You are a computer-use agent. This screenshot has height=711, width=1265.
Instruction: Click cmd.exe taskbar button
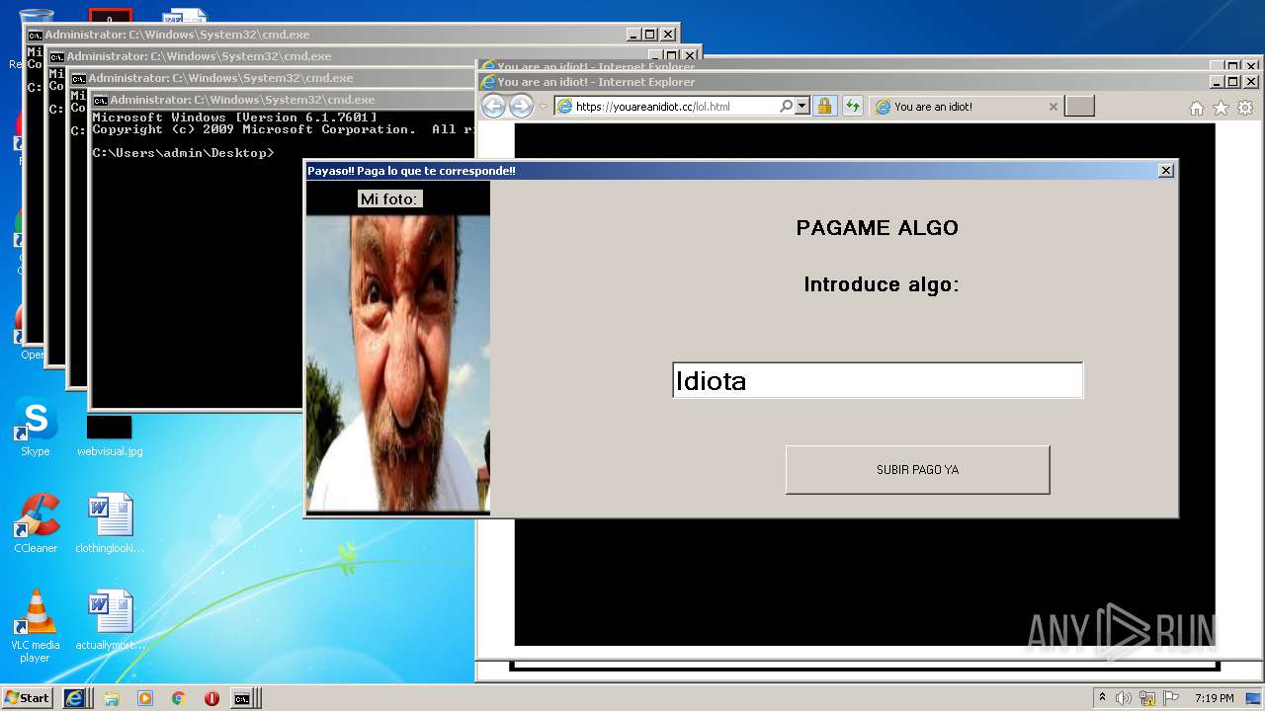tap(244, 698)
